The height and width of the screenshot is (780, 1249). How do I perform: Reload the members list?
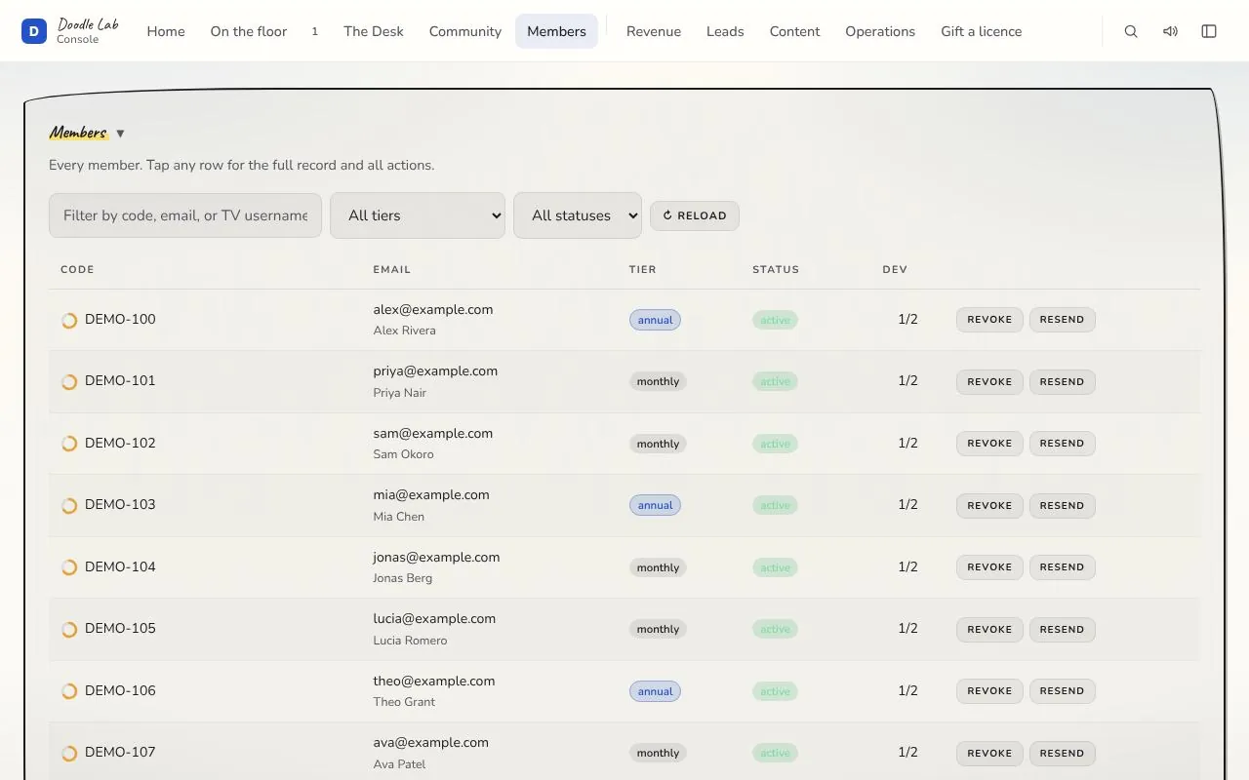[x=695, y=215]
